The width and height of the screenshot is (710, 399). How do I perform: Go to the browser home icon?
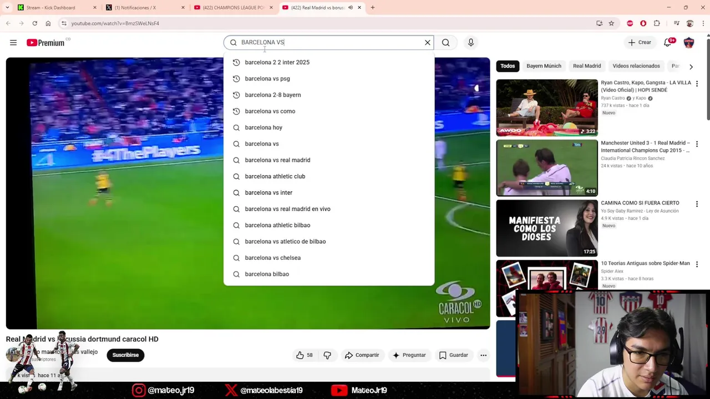pos(48,23)
